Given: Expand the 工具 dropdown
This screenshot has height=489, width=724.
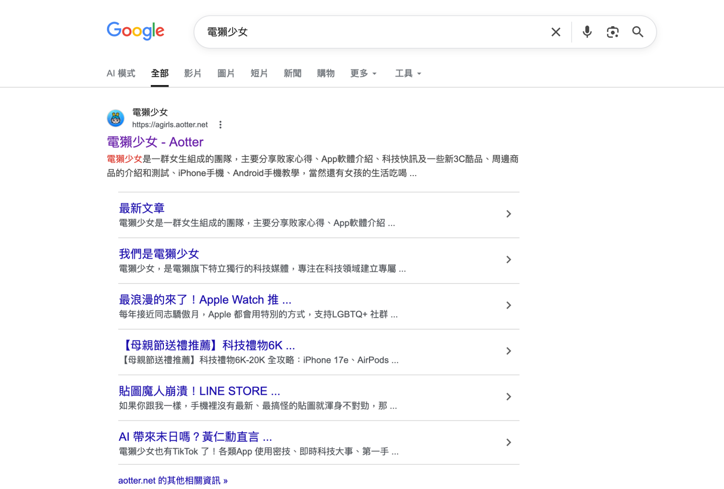Looking at the screenshot, I should [x=408, y=73].
